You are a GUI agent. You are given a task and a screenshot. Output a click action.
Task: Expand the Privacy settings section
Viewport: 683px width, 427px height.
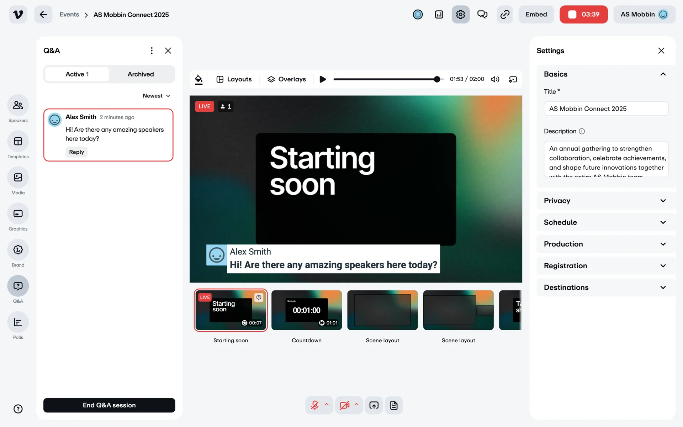pyautogui.click(x=605, y=201)
